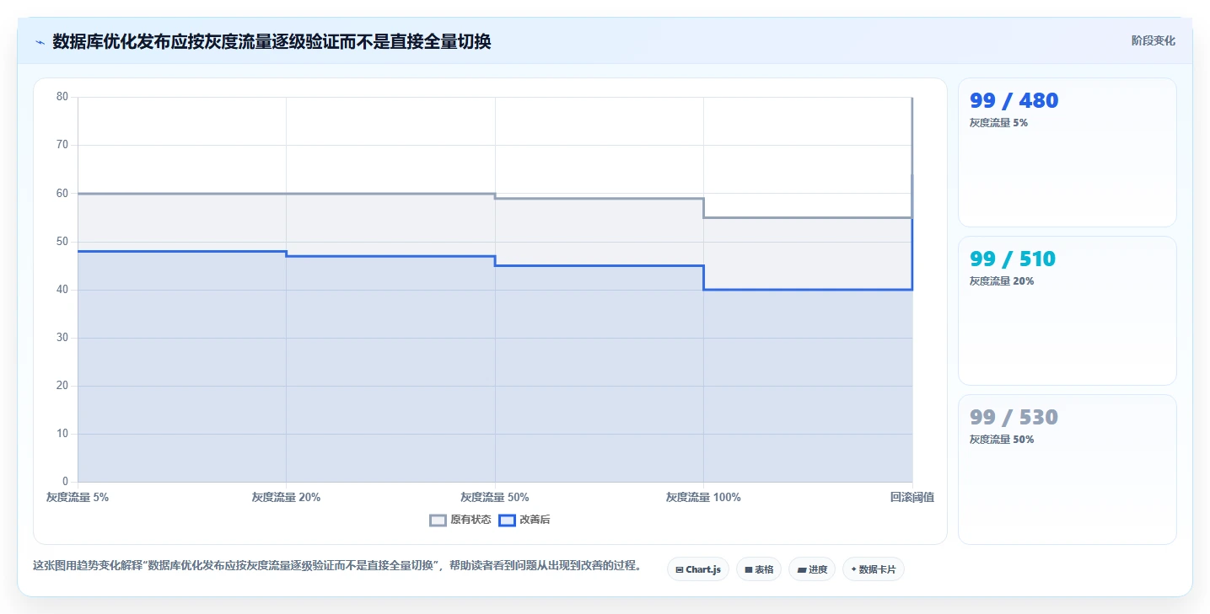Click the description text below the chart
Screen dimensions: 1210x614
337,565
